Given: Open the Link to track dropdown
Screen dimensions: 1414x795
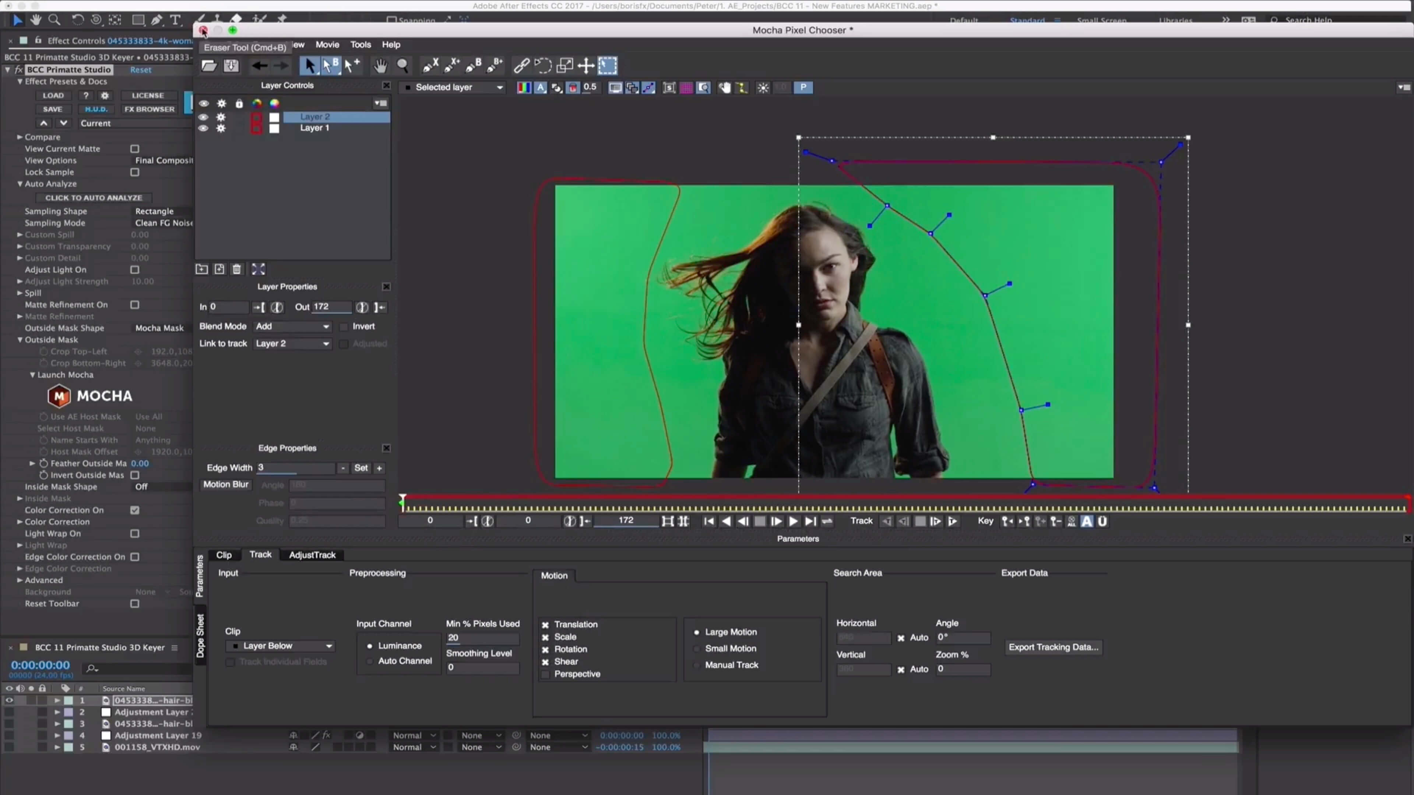Looking at the screenshot, I should coord(291,343).
